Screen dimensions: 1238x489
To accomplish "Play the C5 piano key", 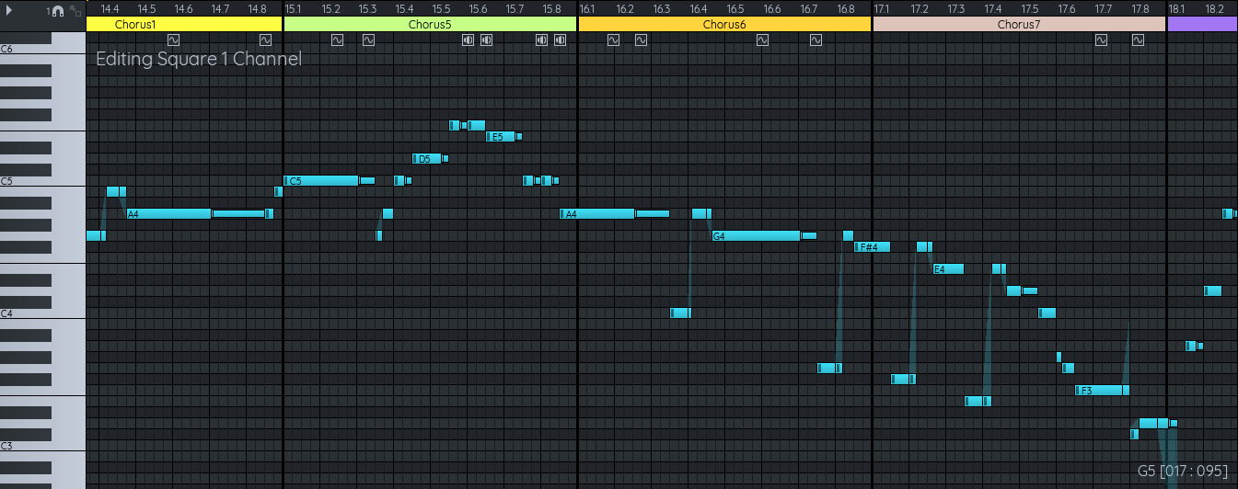I will click(42, 180).
